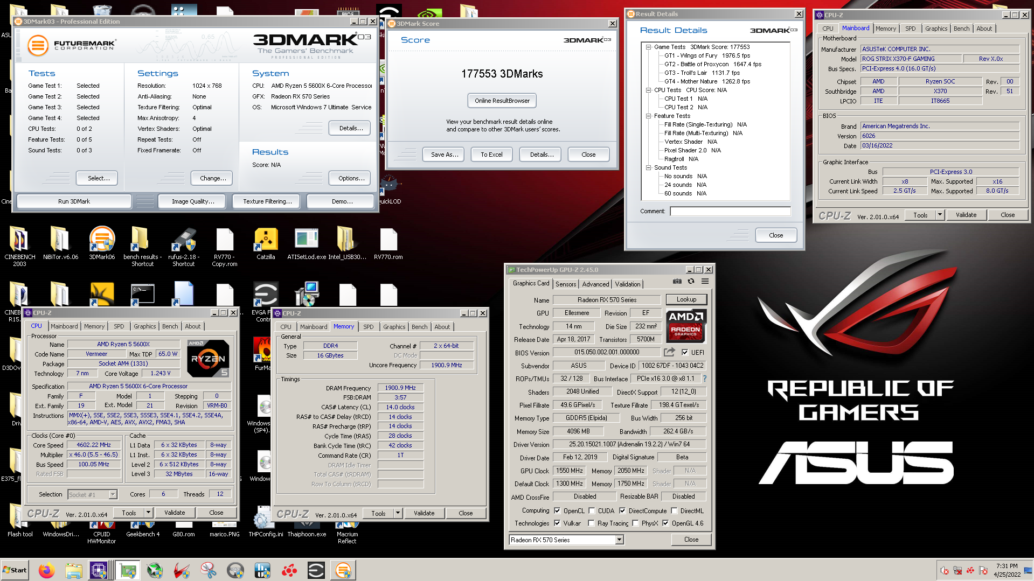This screenshot has width=1034, height=581.
Task: Toggle the PhysX checkbox
Action: coord(635,523)
